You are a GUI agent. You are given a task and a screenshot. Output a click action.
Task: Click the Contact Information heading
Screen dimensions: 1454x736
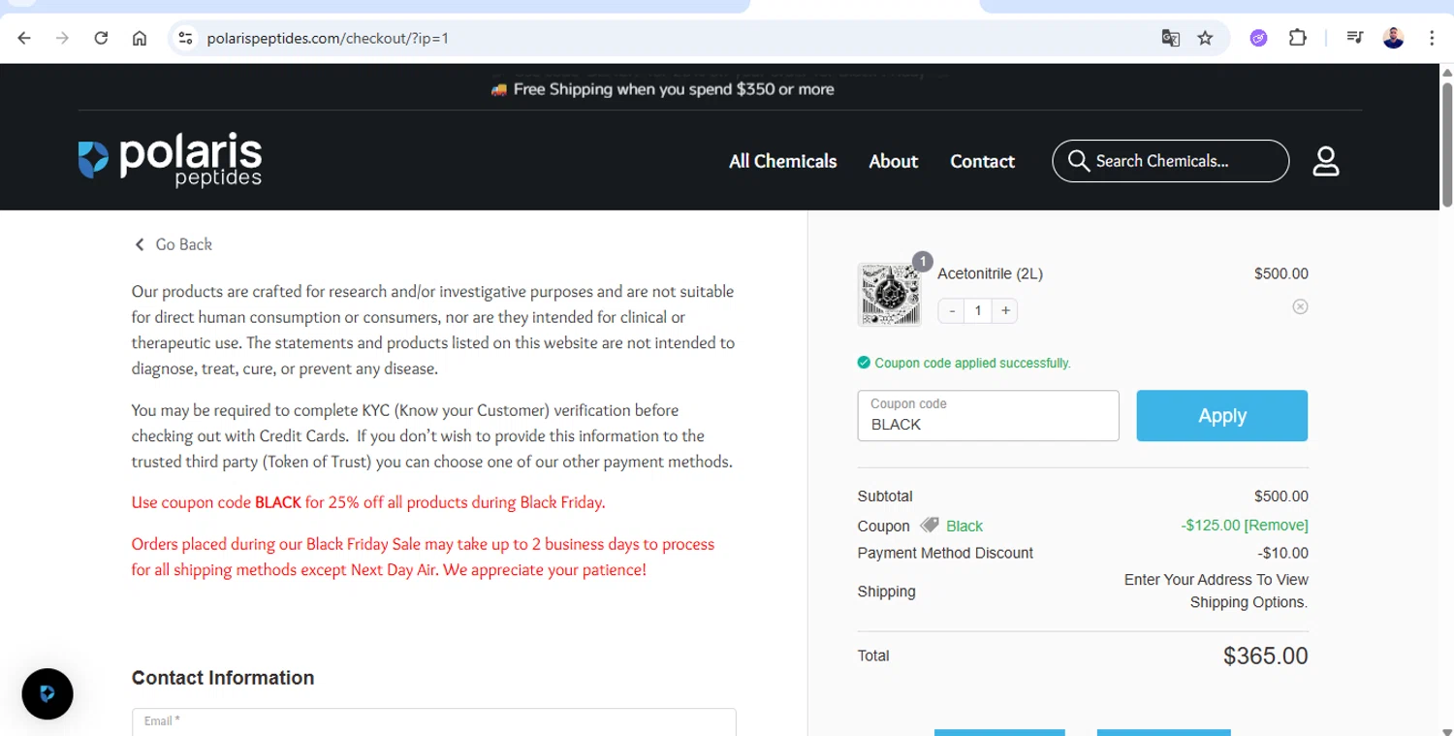[x=223, y=678]
